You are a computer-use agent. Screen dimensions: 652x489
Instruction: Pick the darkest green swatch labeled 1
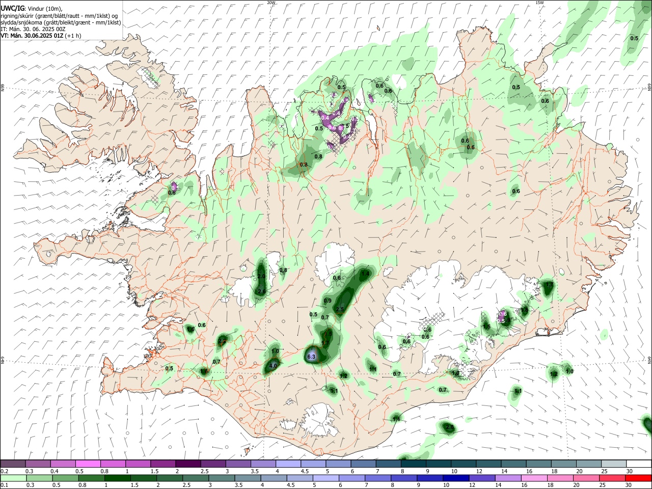coord(118,478)
